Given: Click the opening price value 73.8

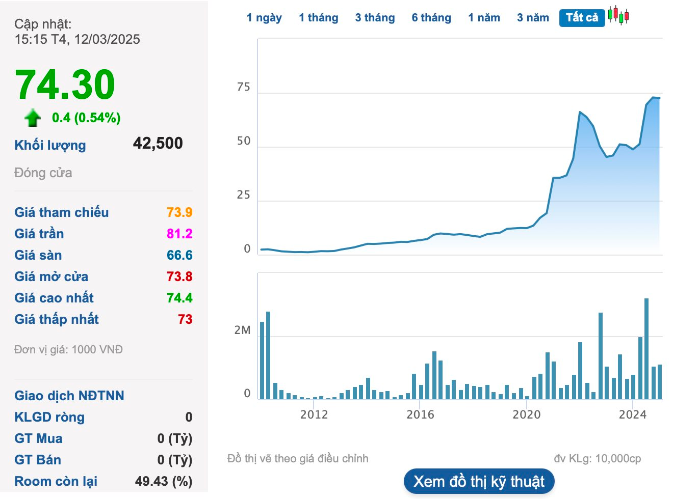Looking at the screenshot, I should [x=179, y=276].
